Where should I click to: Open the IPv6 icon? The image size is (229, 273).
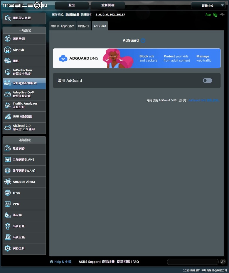coord(8,193)
